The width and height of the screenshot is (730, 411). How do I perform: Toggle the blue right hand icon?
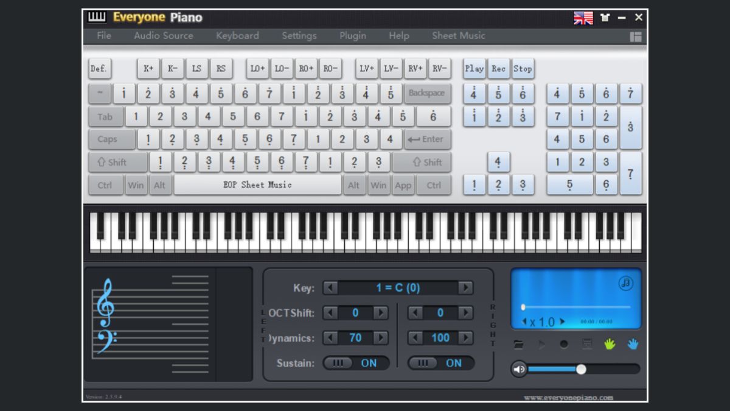click(x=633, y=345)
